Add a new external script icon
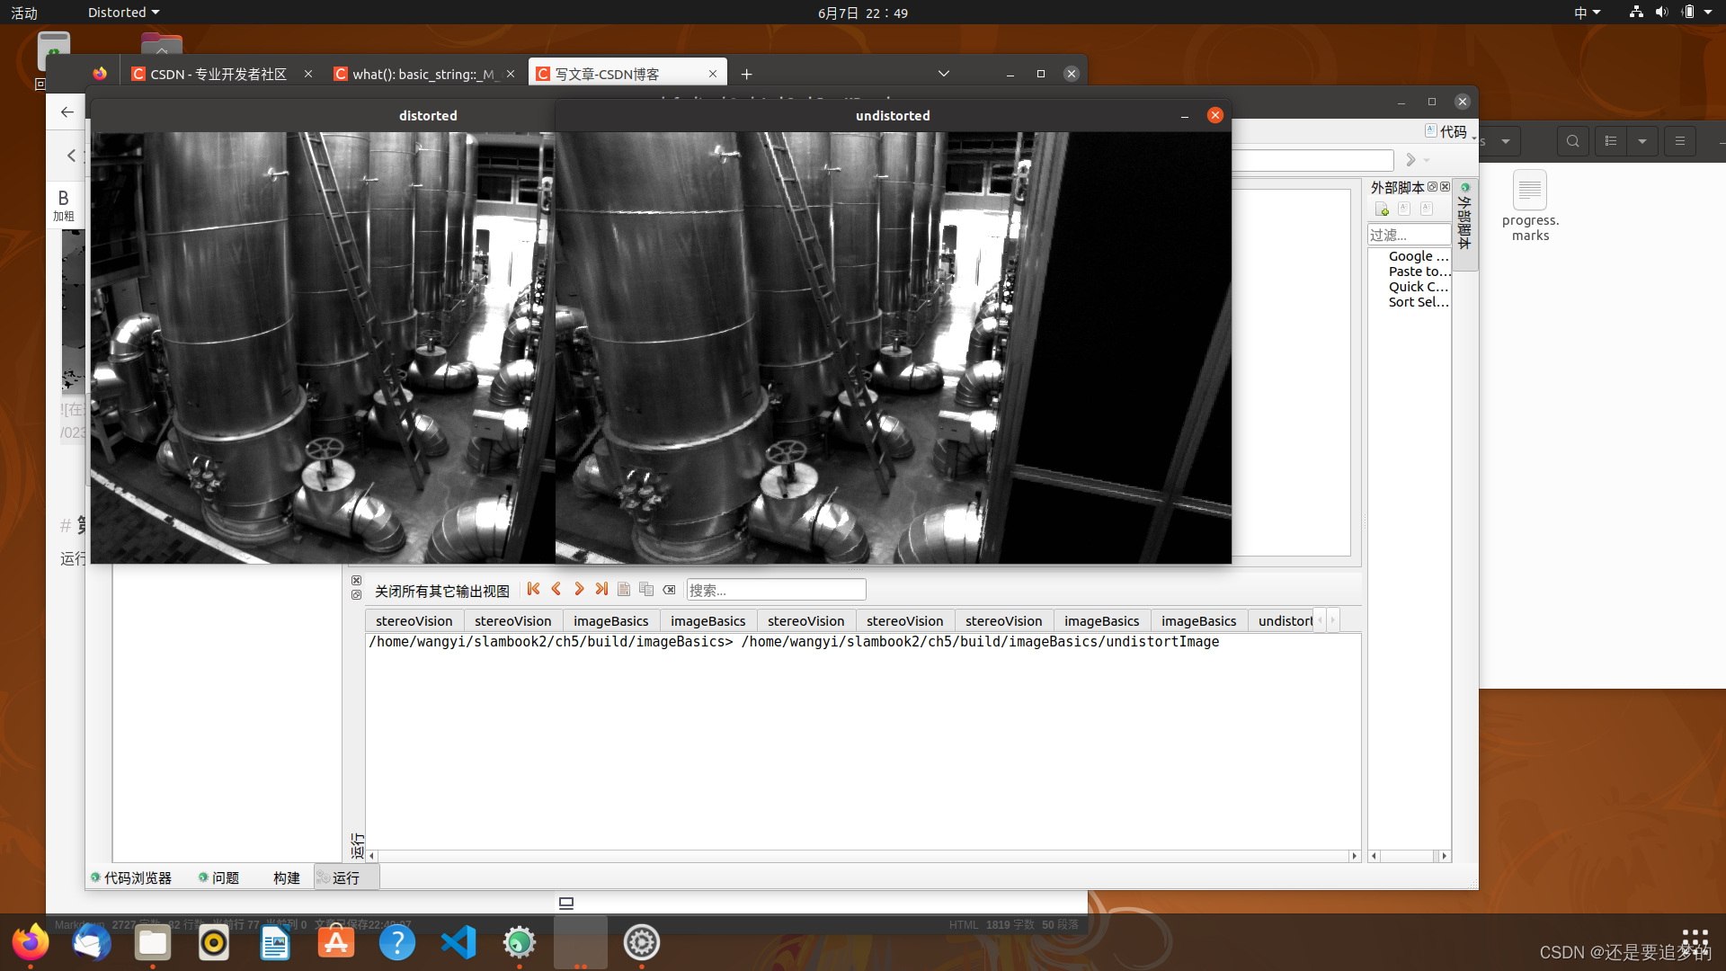The image size is (1726, 971). [1383, 209]
